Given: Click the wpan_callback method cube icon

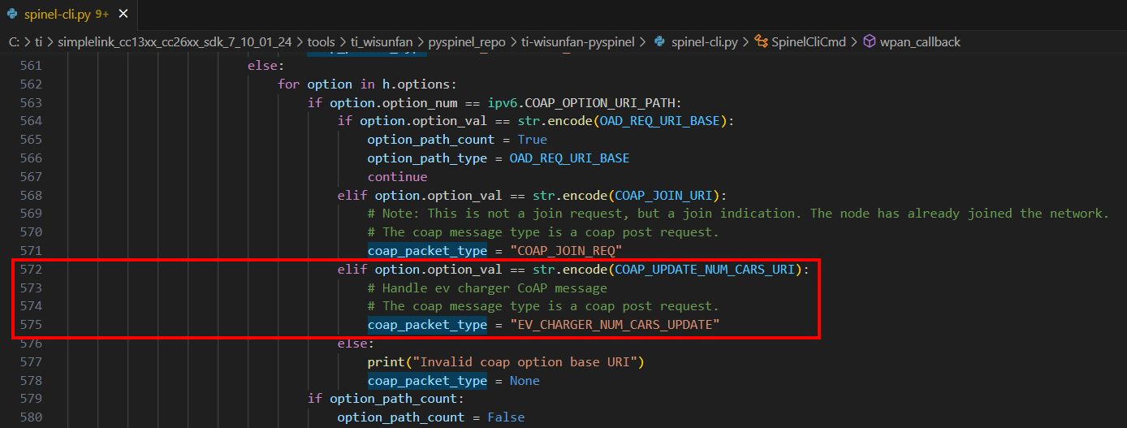Looking at the screenshot, I should (x=869, y=41).
